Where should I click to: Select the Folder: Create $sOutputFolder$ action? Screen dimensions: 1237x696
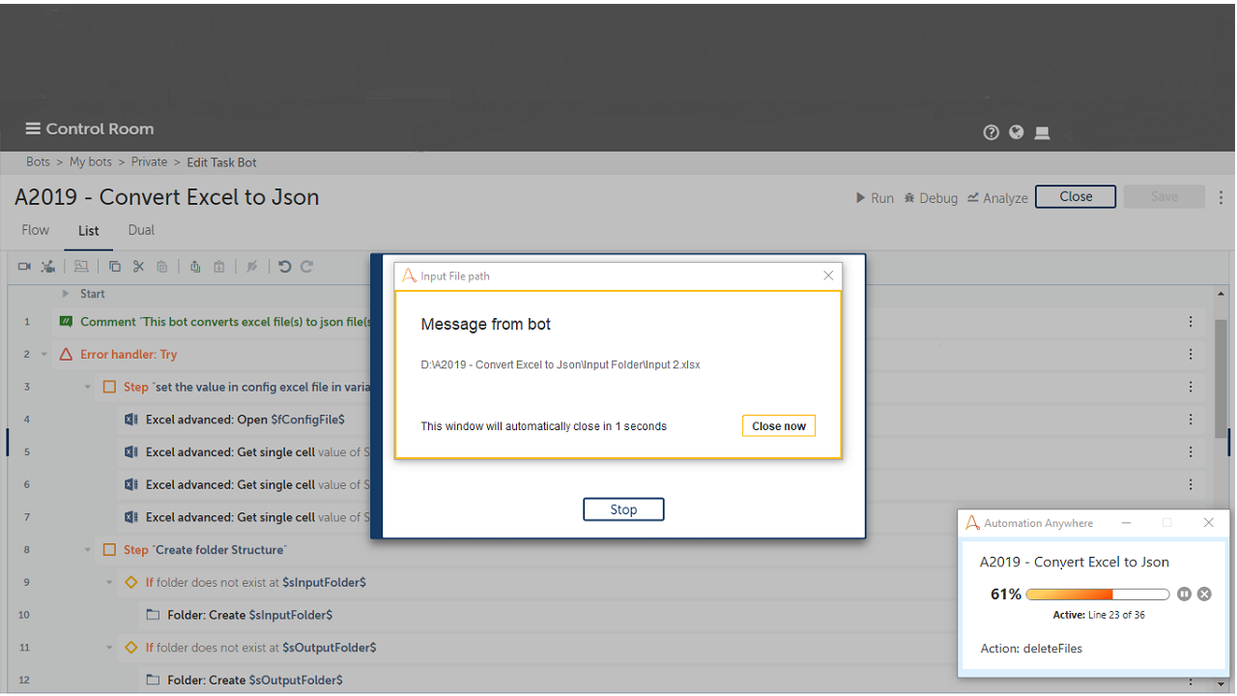click(255, 680)
